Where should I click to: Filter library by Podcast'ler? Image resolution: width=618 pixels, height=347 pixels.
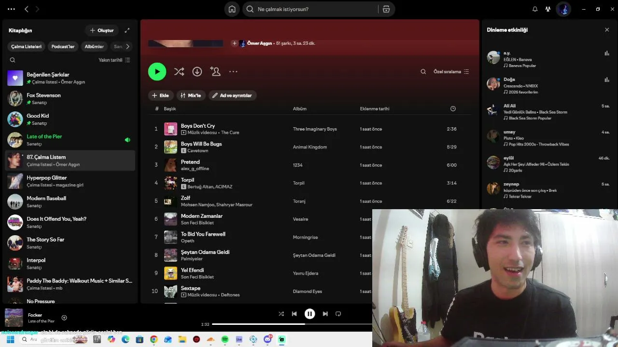pyautogui.click(x=63, y=47)
